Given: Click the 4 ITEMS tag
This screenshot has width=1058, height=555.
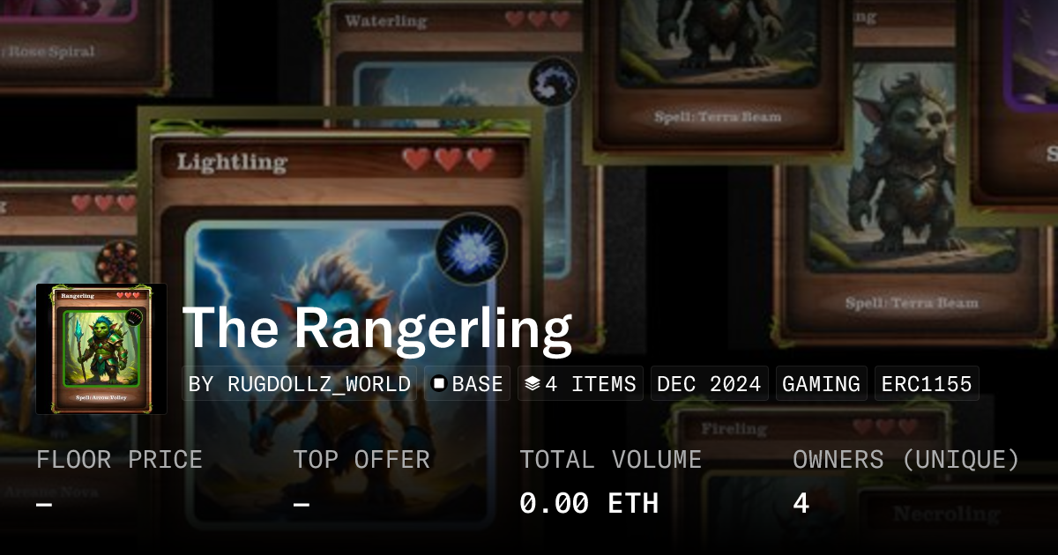Looking at the screenshot, I should (x=580, y=384).
